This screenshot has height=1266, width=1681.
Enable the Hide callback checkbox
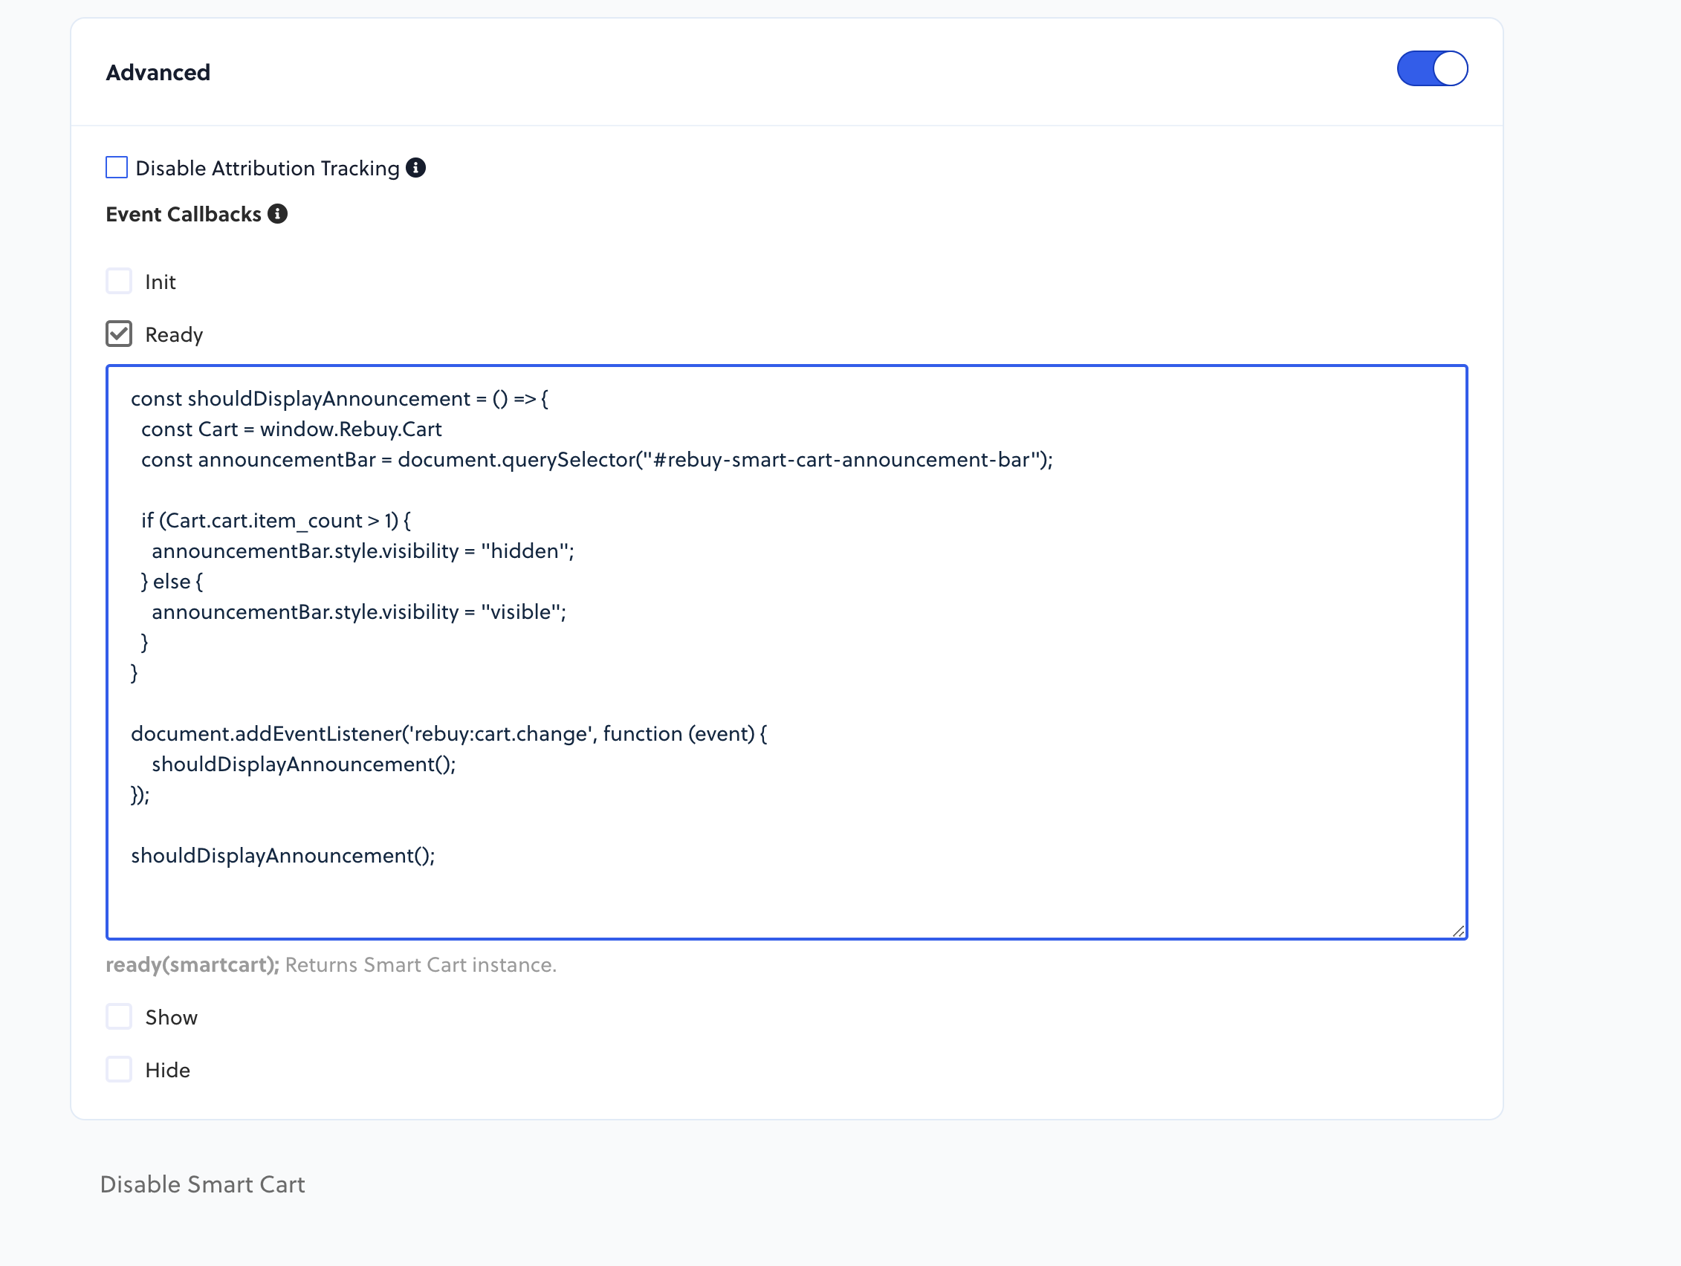click(119, 1069)
